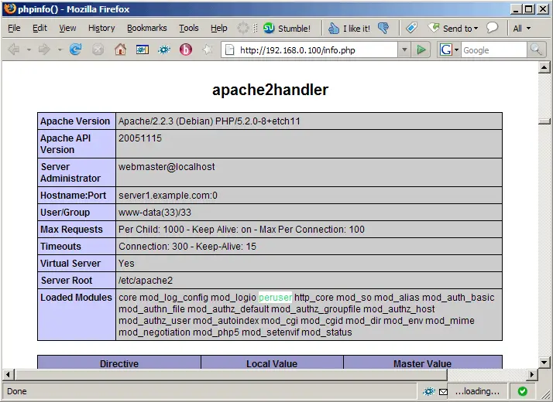
Task: Click the green Go arrow button
Action: 421,49
